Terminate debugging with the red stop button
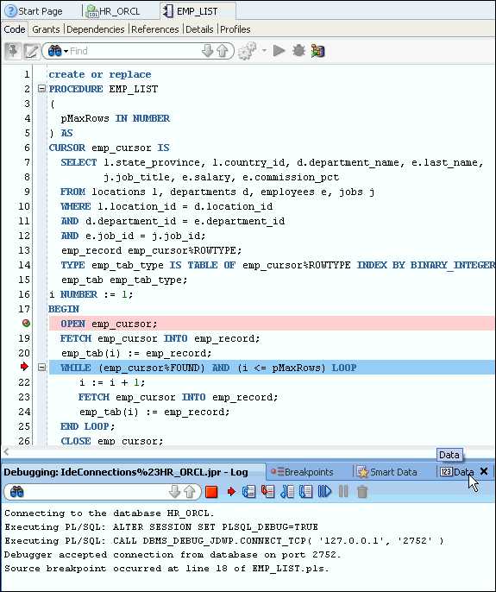Screen dimensions: 496x592 211,492
